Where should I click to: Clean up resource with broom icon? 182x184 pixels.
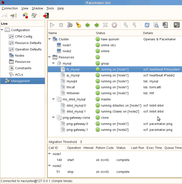79,25
